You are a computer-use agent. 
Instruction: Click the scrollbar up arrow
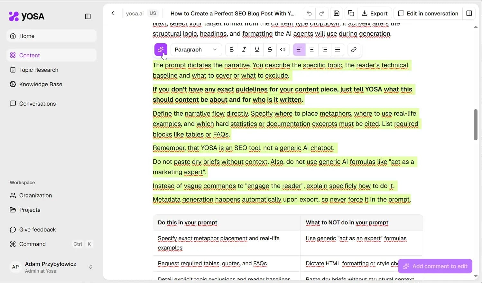click(x=476, y=27)
